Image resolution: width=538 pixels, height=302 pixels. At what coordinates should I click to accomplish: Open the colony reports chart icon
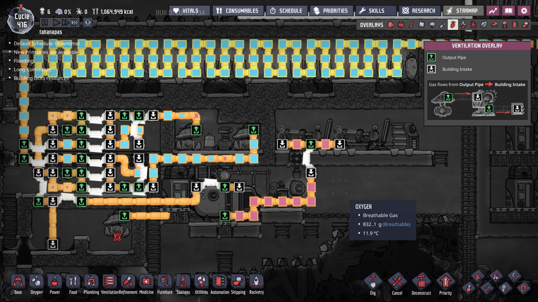point(493,11)
